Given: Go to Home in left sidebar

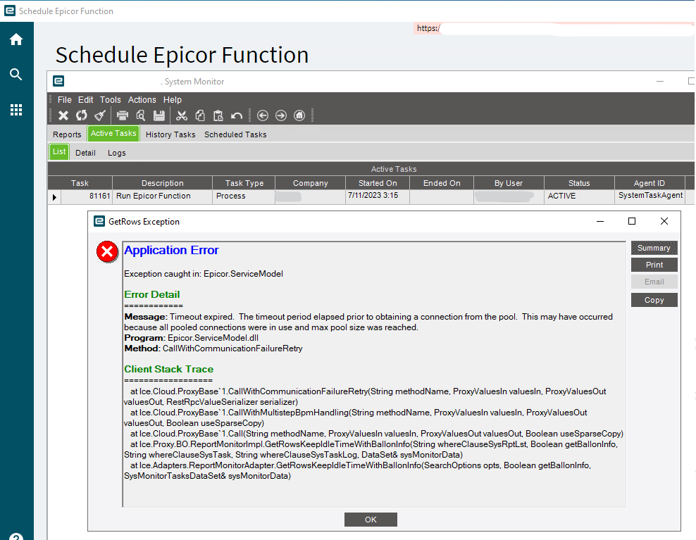Looking at the screenshot, I should click(16, 39).
